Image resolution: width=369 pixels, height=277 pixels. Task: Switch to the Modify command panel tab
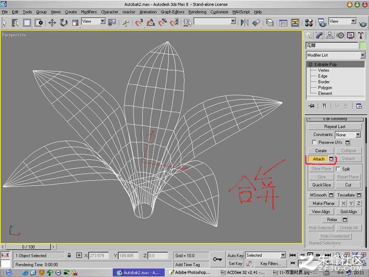click(x=319, y=35)
